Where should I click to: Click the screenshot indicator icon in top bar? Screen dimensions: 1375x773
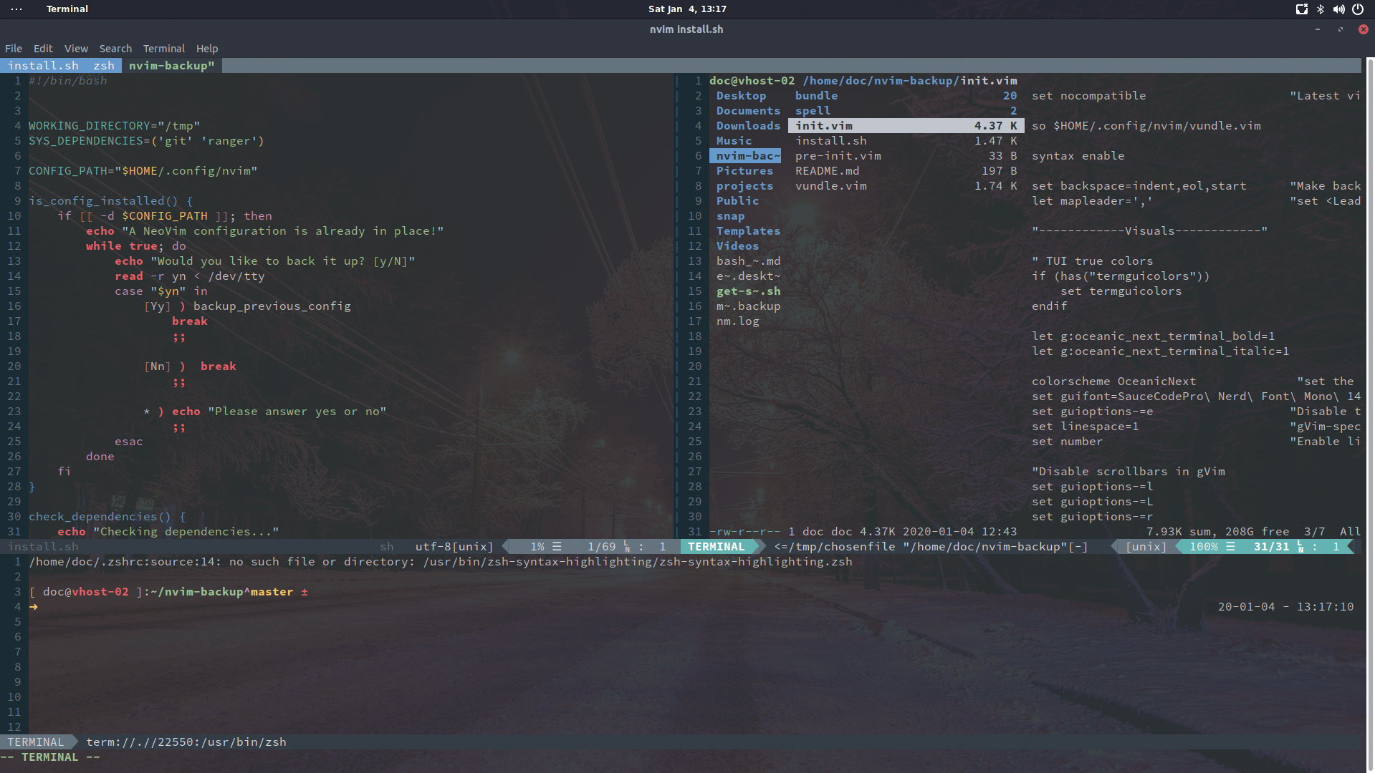(1301, 9)
